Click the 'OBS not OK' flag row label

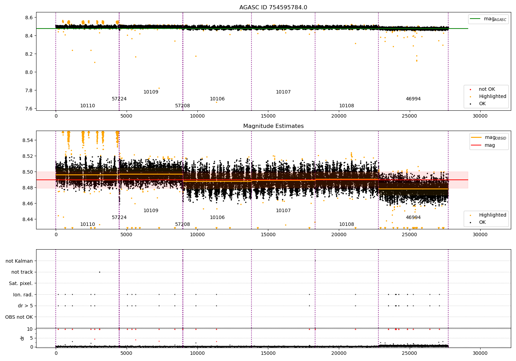click(x=19, y=317)
